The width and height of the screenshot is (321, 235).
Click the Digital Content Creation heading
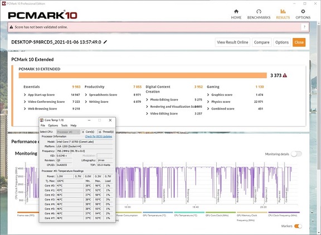click(158, 89)
